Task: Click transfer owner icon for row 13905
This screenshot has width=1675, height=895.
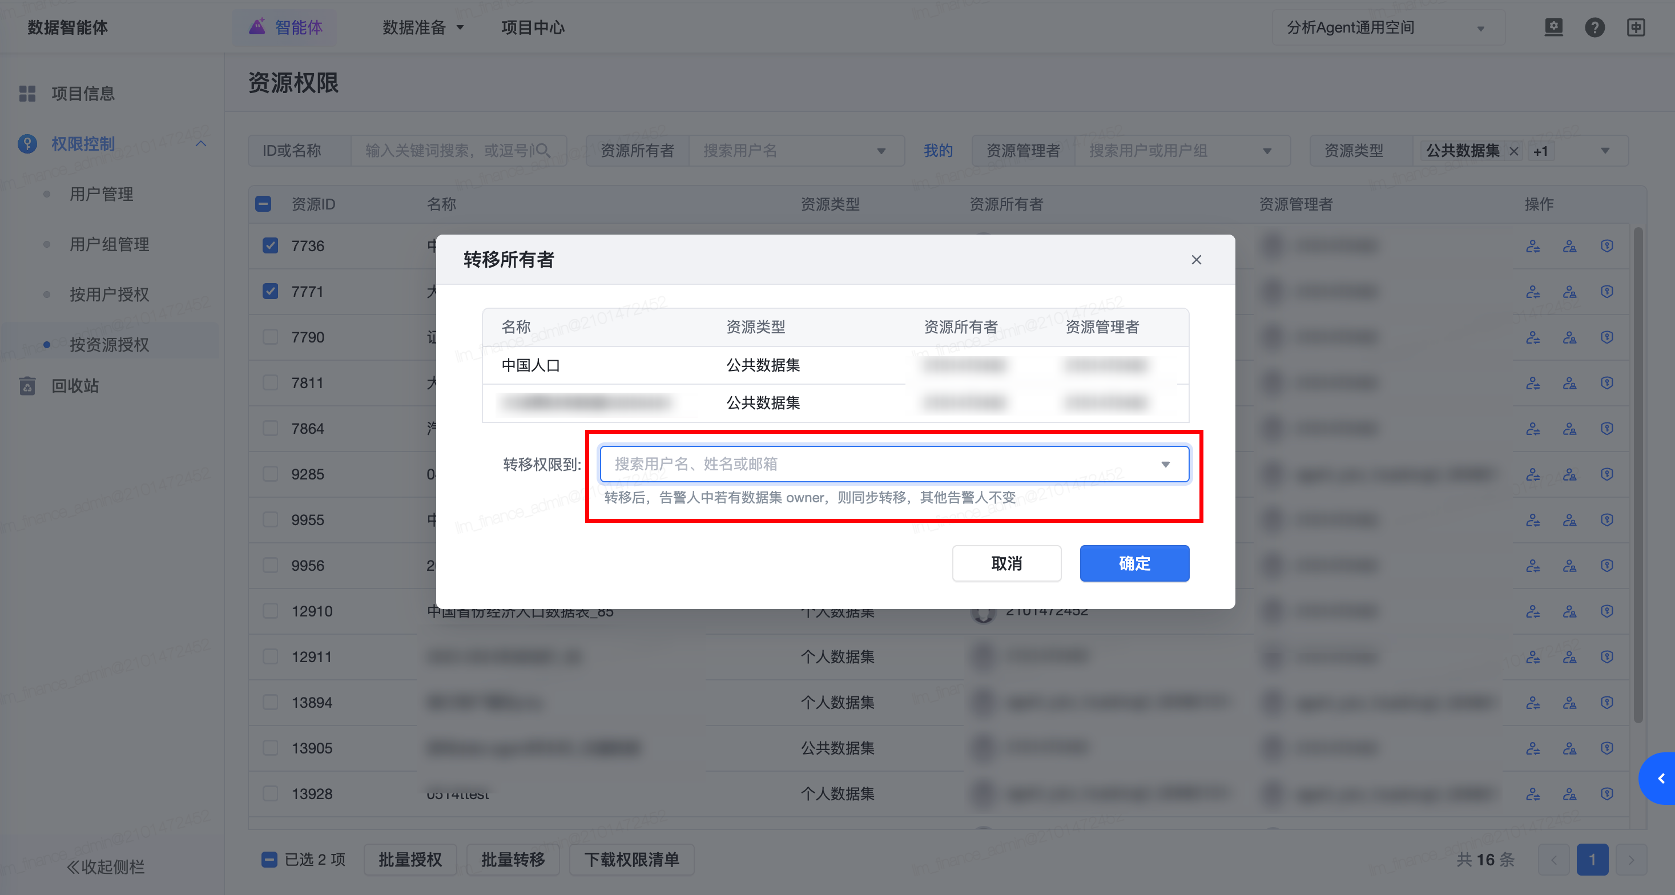Action: point(1533,749)
